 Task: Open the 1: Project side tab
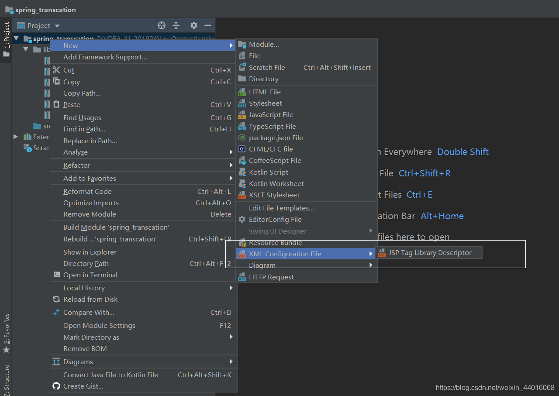[x=6, y=40]
